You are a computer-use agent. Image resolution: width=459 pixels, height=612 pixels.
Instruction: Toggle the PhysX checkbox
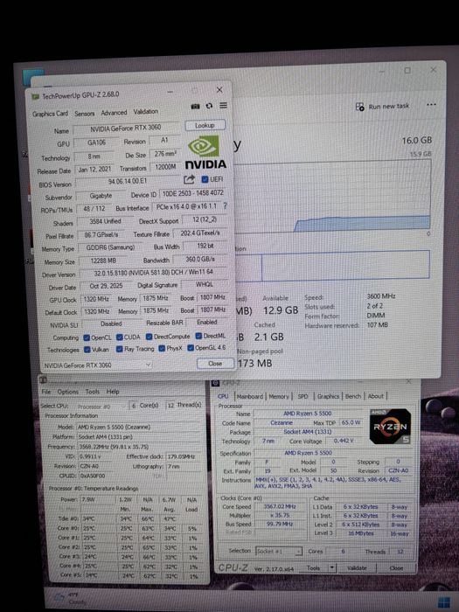[x=162, y=348]
